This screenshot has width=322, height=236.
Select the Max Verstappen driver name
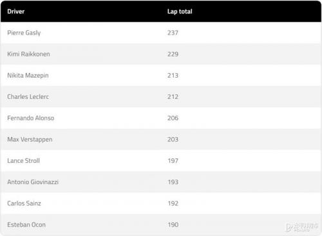[x=30, y=140]
